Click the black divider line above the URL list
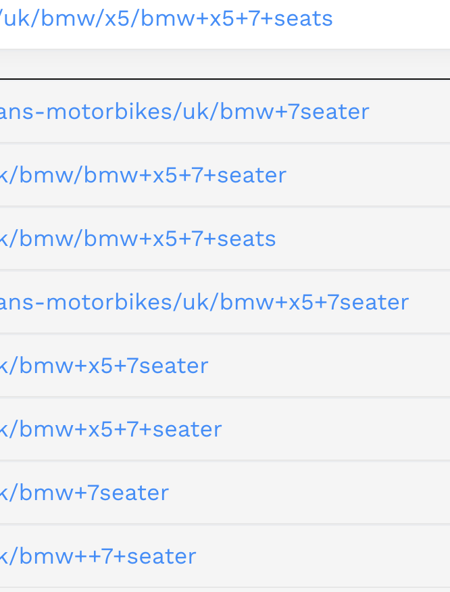The height and width of the screenshot is (592, 450). 225,79
